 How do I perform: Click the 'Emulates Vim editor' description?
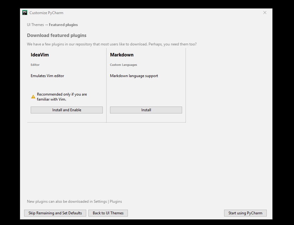click(47, 76)
